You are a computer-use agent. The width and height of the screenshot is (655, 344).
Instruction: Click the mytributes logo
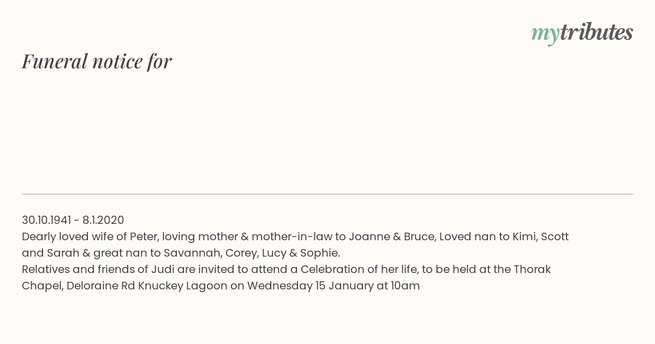click(x=582, y=33)
